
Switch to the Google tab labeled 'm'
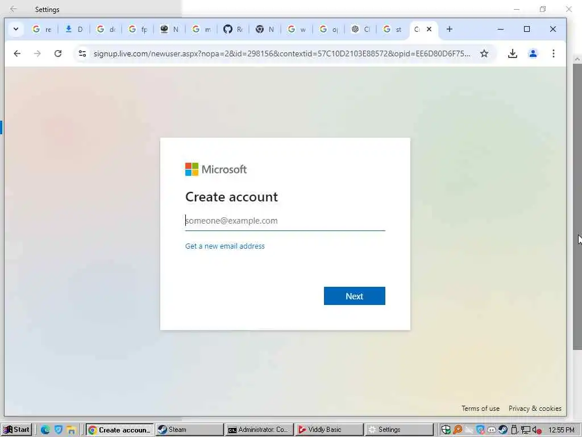coord(201,29)
